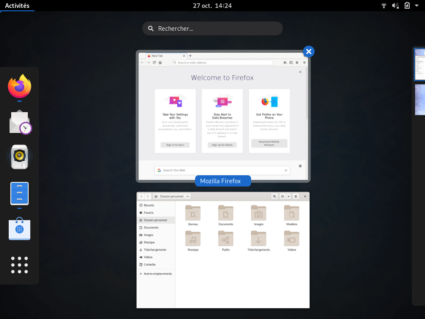
Task: Click Firefox page scrollbar
Action: point(307,93)
